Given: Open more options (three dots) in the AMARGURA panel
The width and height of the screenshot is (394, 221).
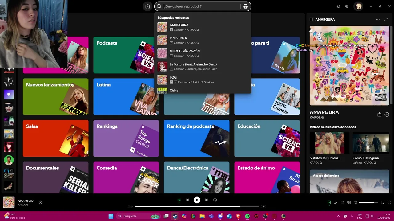Looking at the screenshot, I should 378,19.
